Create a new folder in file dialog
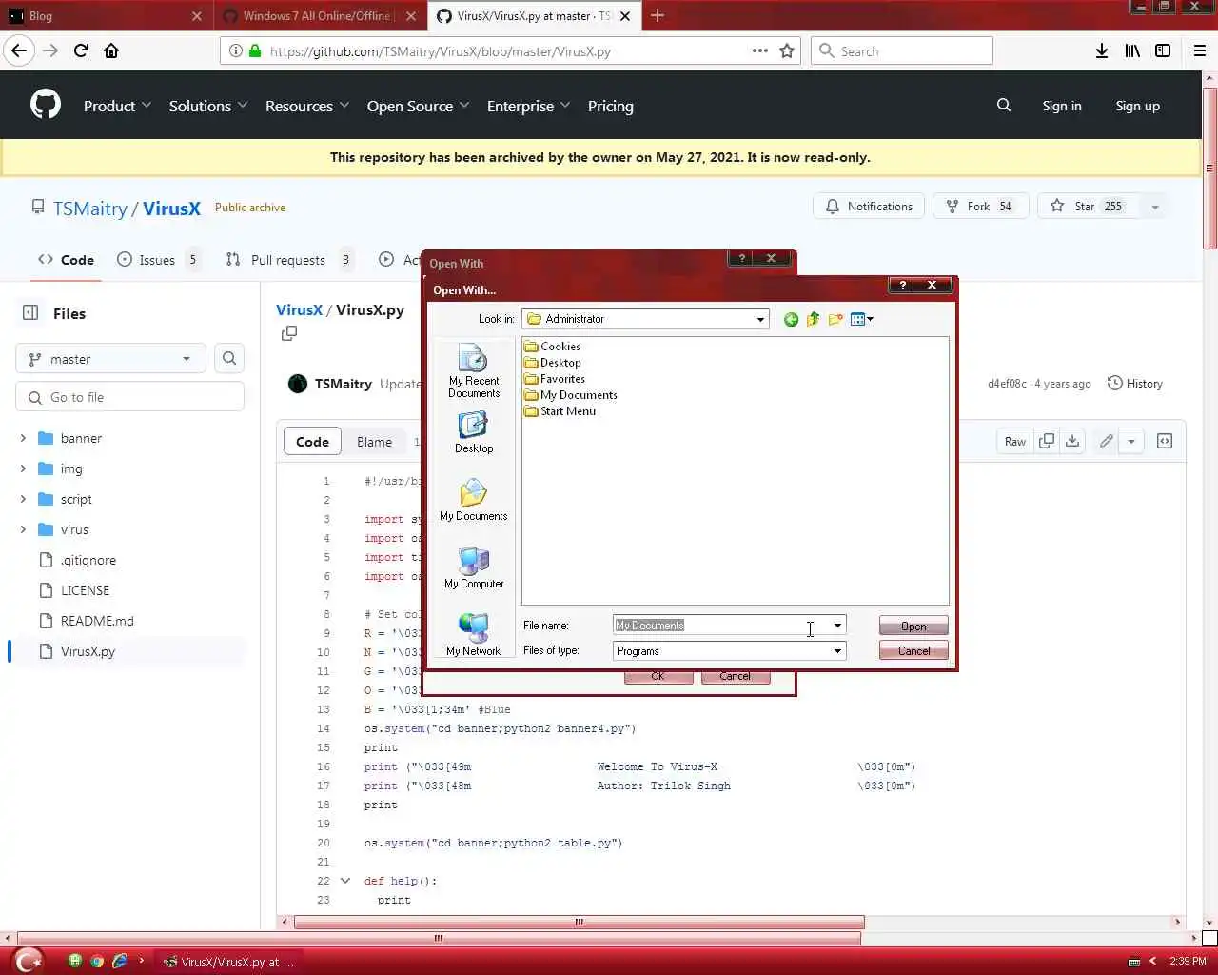 click(835, 319)
